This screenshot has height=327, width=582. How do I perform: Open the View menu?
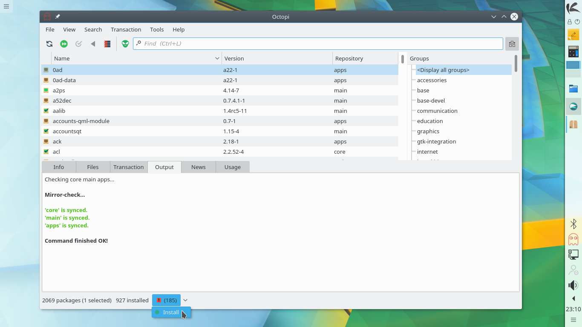click(x=69, y=29)
